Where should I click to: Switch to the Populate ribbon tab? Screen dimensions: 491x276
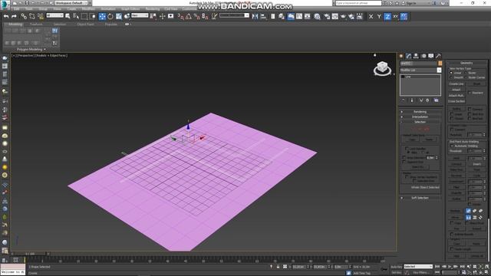(x=110, y=24)
